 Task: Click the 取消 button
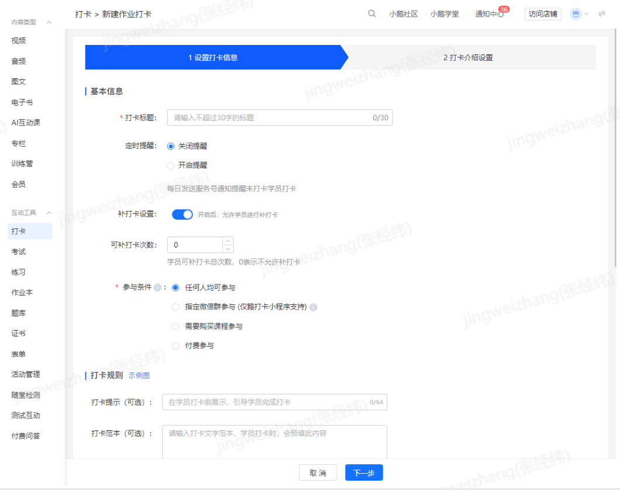coord(318,472)
